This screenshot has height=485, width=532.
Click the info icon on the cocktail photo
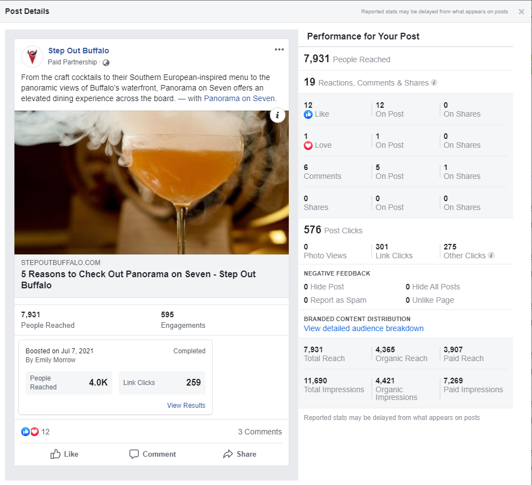point(277,116)
